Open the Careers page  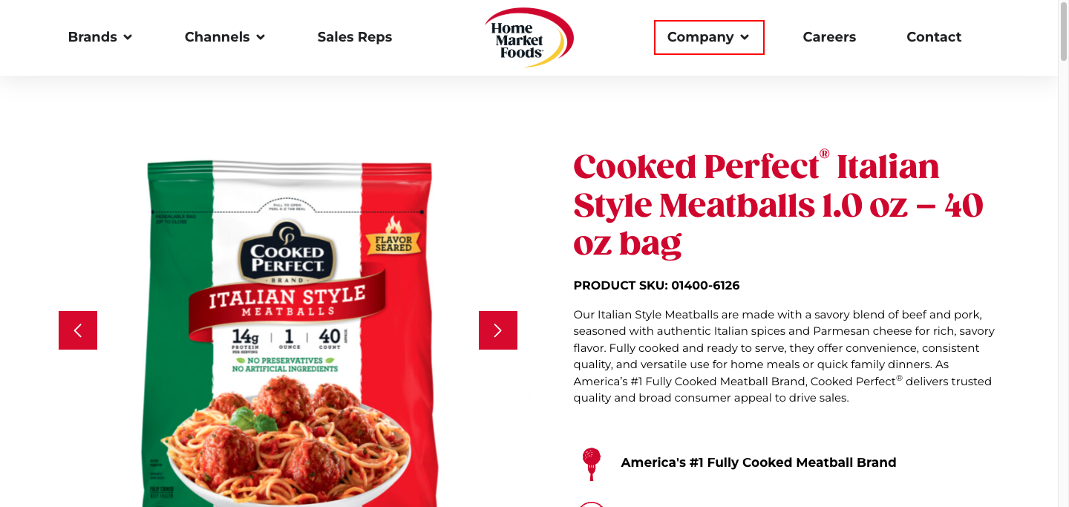click(x=829, y=37)
